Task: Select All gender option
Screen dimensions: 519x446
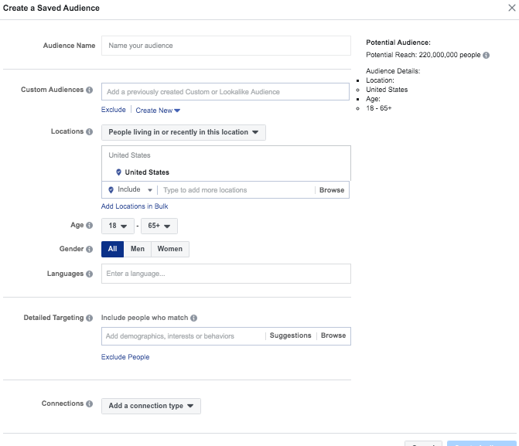Action: (x=112, y=249)
